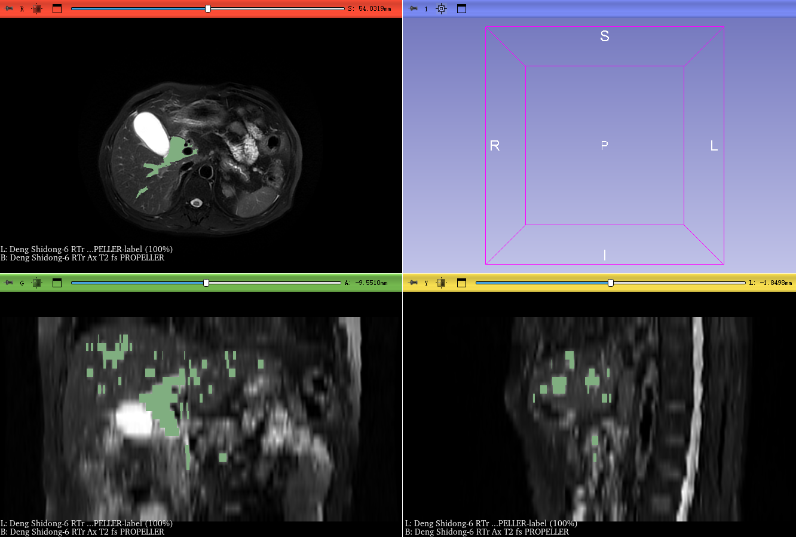Image resolution: width=796 pixels, height=537 pixels.
Task: Fit the Red slice view to window
Action: [x=36, y=9]
